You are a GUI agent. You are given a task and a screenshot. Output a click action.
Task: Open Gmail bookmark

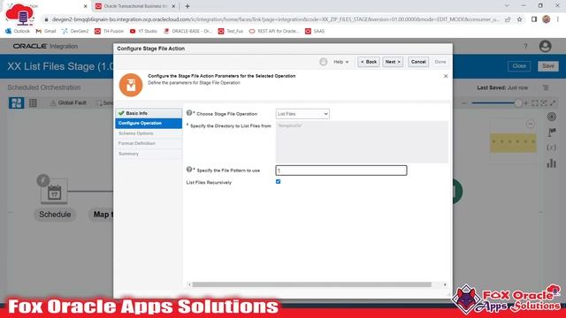(46, 32)
